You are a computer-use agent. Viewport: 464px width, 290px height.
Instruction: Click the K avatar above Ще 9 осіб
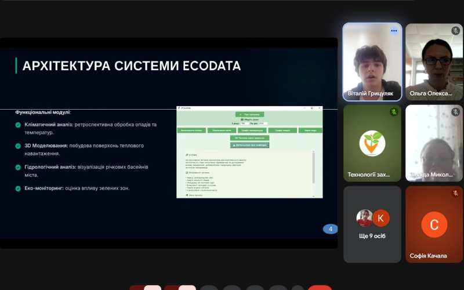381,218
